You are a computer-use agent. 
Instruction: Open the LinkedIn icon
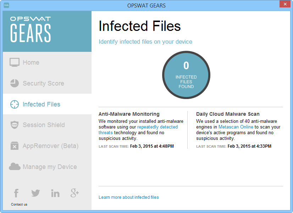(x=55, y=193)
